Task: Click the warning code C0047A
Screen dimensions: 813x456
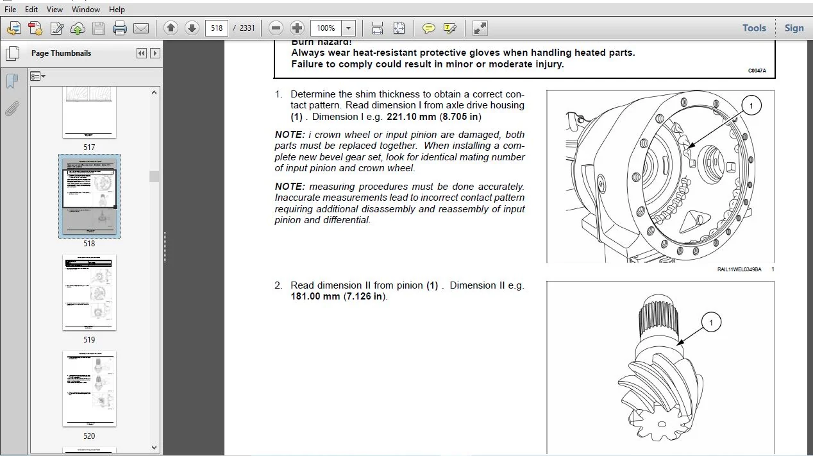Action: (757, 71)
